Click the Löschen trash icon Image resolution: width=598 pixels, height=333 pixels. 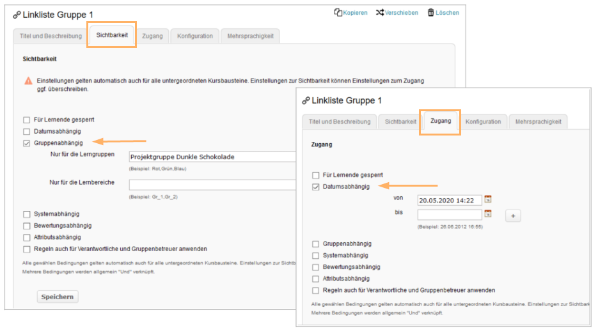pyautogui.click(x=431, y=12)
